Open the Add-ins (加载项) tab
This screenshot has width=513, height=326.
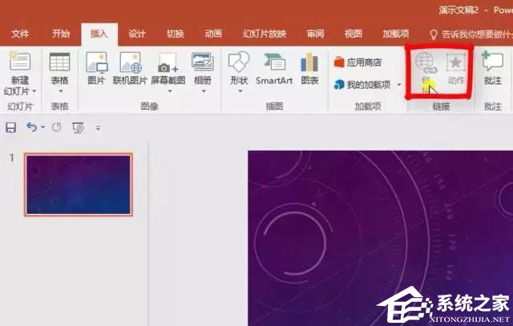(396, 34)
